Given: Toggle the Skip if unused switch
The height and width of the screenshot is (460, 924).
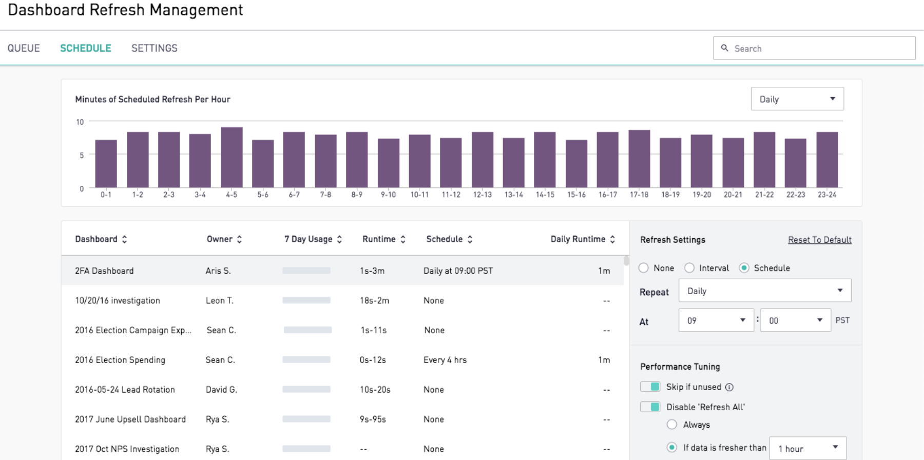Looking at the screenshot, I should pos(650,387).
